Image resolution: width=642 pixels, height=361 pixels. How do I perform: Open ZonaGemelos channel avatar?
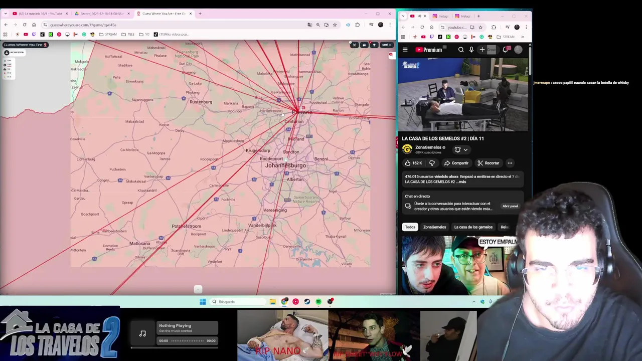click(x=407, y=149)
